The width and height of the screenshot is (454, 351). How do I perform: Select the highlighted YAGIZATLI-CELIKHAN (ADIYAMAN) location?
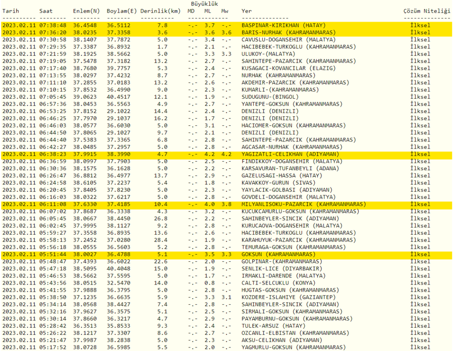click(290, 155)
